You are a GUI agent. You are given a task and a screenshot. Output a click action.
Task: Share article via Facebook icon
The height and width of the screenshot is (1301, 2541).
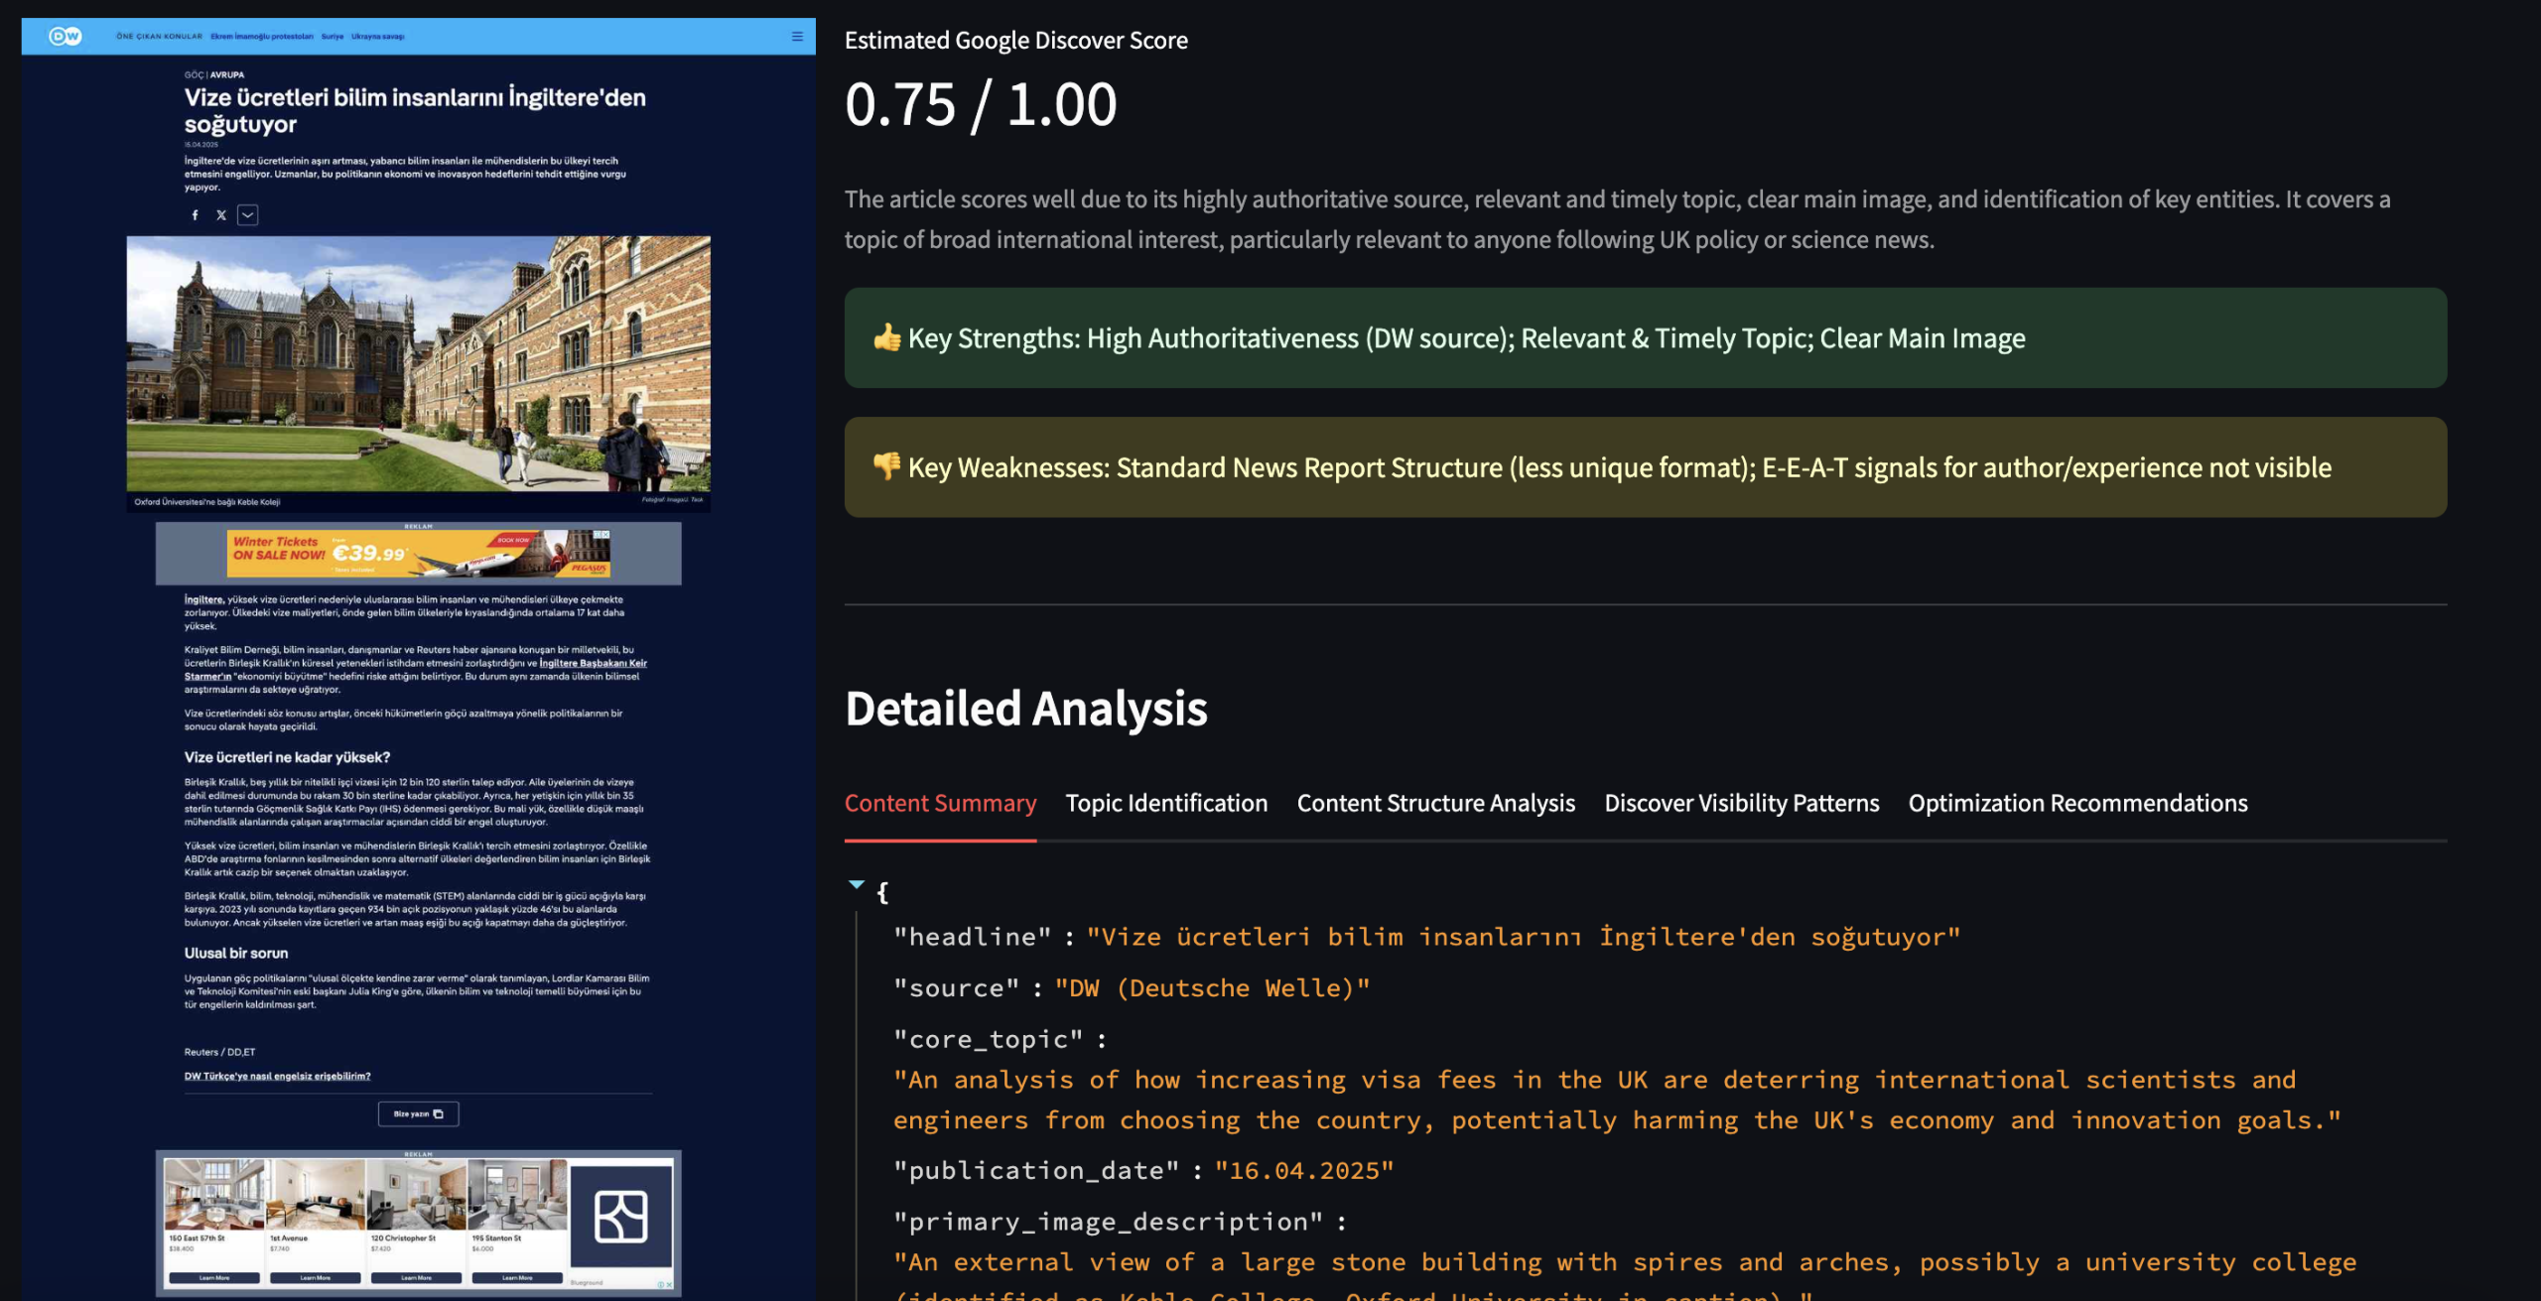click(x=195, y=215)
